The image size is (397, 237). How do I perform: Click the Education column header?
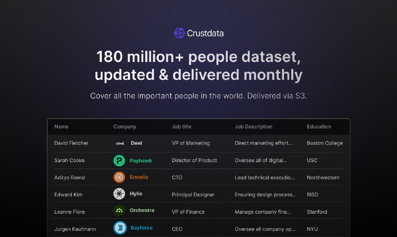click(319, 127)
